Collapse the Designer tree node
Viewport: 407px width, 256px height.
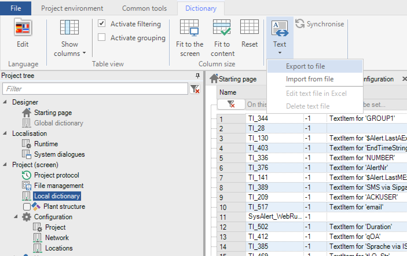click(x=5, y=102)
